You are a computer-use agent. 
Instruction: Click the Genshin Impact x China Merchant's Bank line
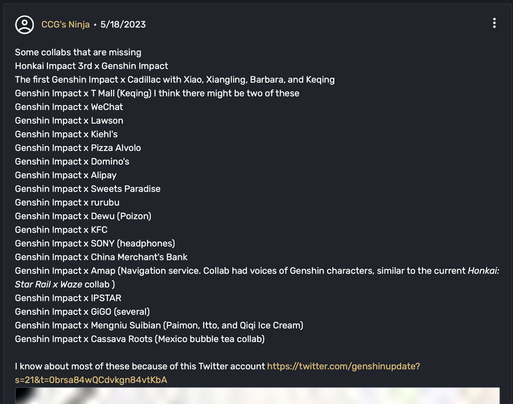click(x=101, y=257)
